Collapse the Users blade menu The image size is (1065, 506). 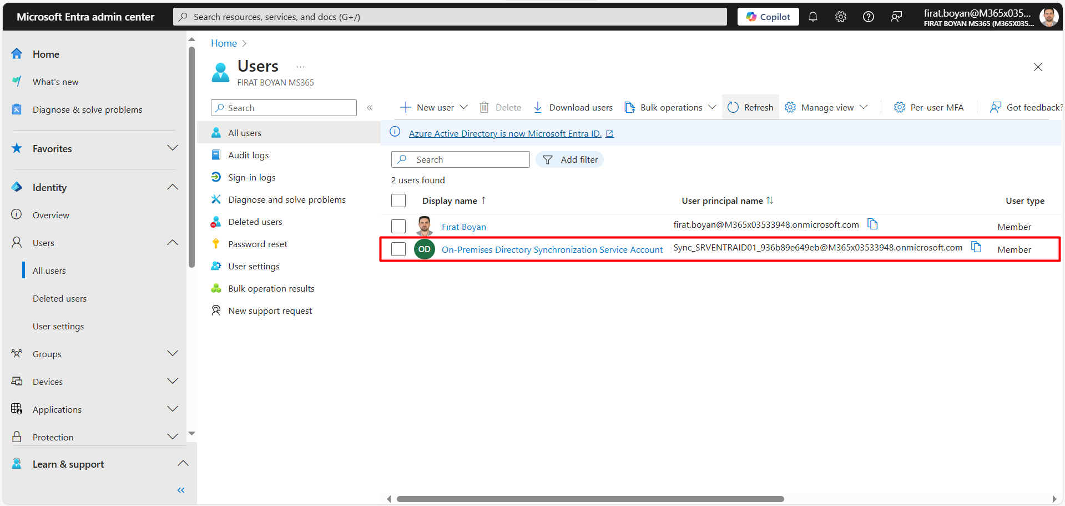click(370, 108)
